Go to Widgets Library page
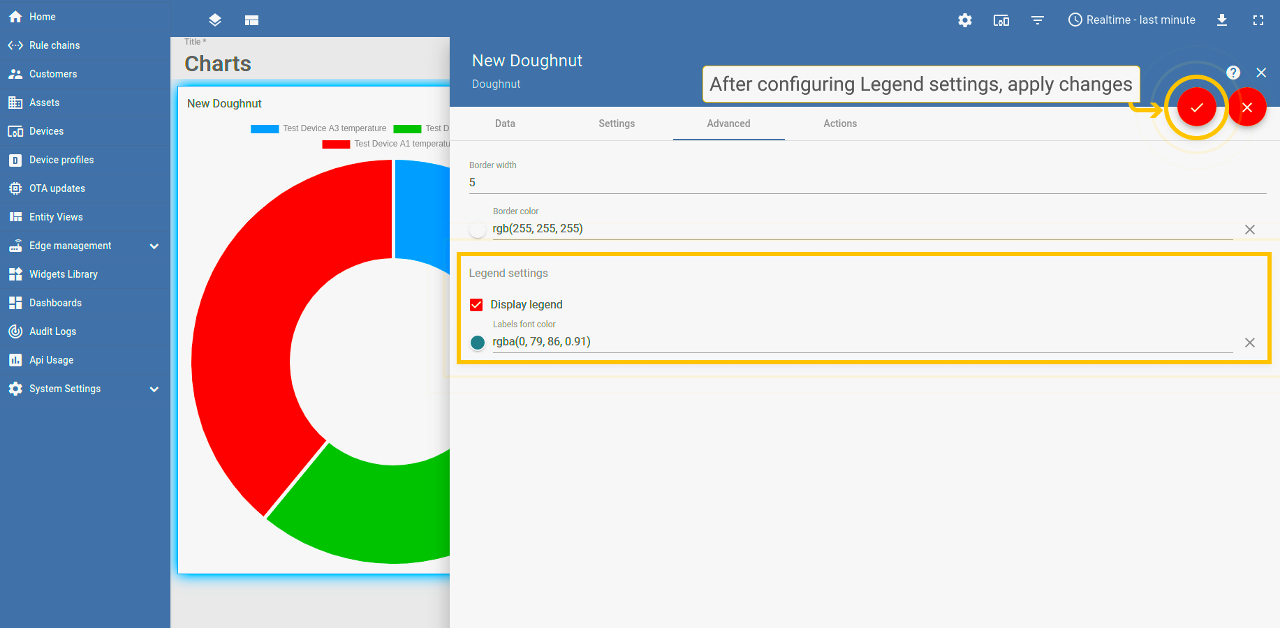1280x628 pixels. [x=64, y=274]
